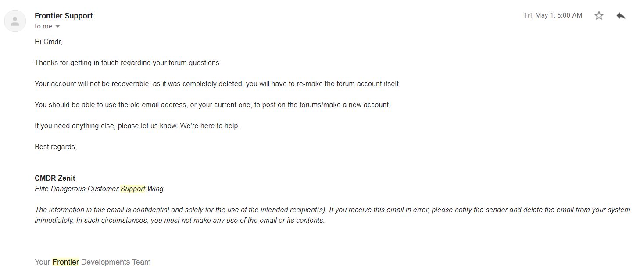Screen dimensions: 640x266
Task: Click the italic confidentiality disclaimer's first line
Action: 333,210
